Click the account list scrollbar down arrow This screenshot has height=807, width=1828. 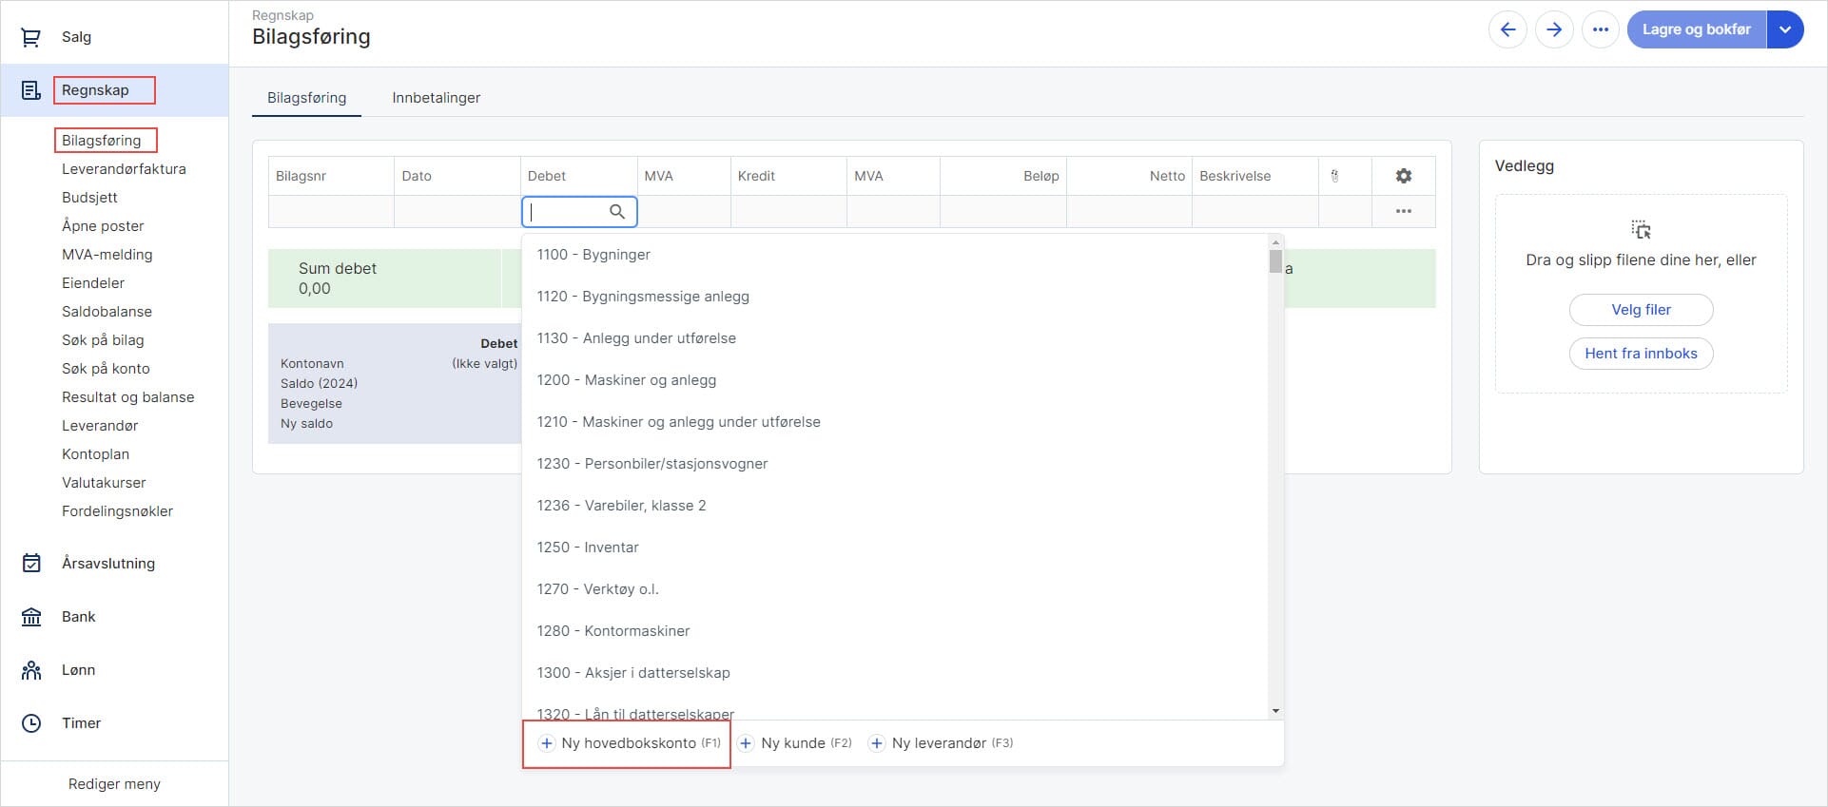[1275, 711]
